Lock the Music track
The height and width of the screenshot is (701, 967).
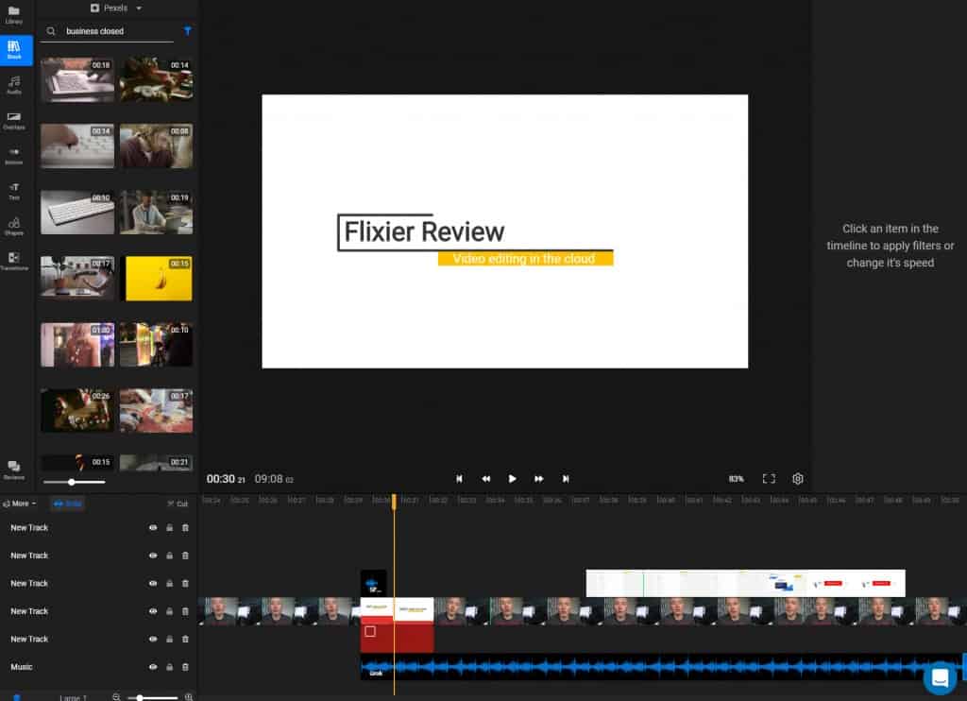click(x=170, y=667)
